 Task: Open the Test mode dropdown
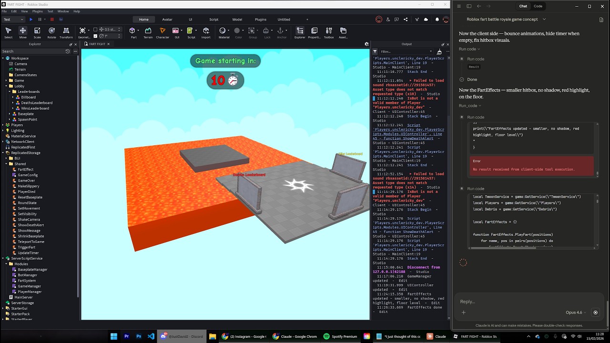tap(13, 20)
